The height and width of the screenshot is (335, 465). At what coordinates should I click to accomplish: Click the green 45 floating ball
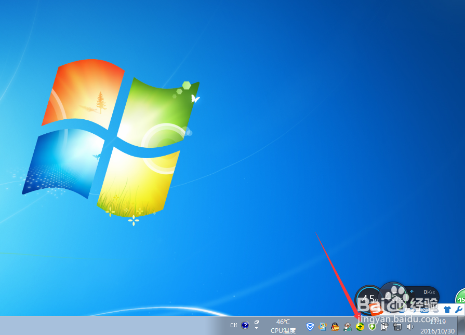pyautogui.click(x=460, y=297)
